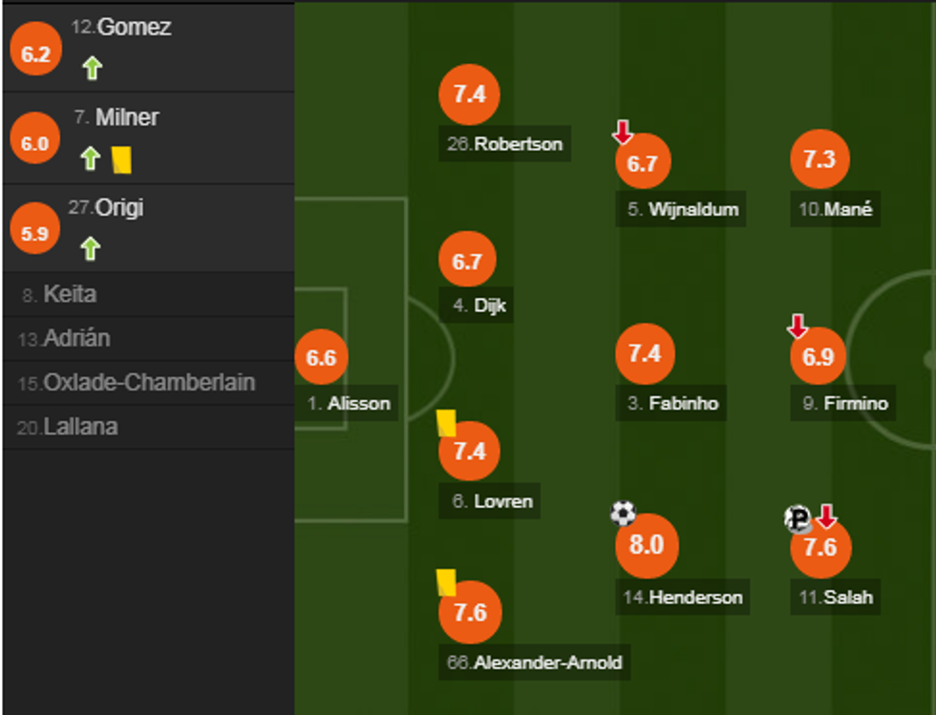Click Milner's yellow card icon
This screenshot has height=715, width=936.
coord(121,159)
